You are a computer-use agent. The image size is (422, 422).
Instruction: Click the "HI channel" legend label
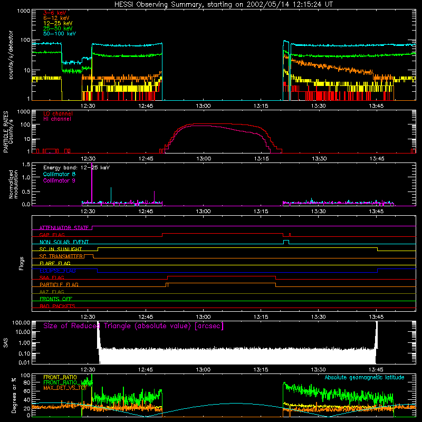(x=57, y=119)
